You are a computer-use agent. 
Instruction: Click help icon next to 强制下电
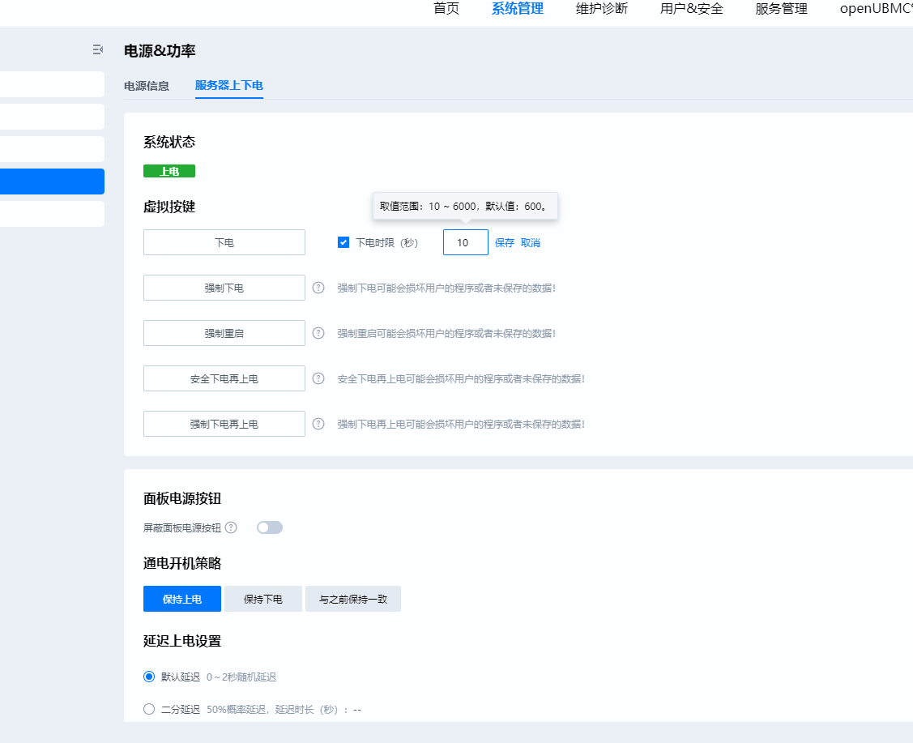coord(318,288)
